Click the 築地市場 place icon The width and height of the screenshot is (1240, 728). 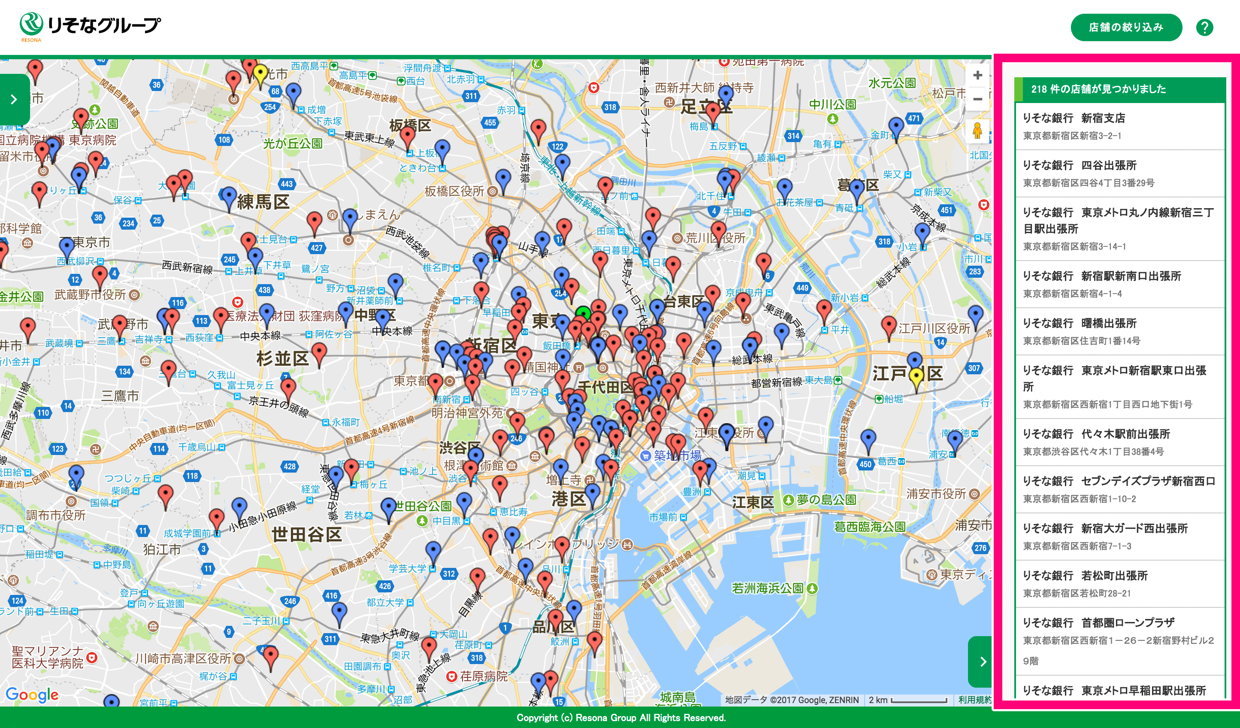pos(646,456)
